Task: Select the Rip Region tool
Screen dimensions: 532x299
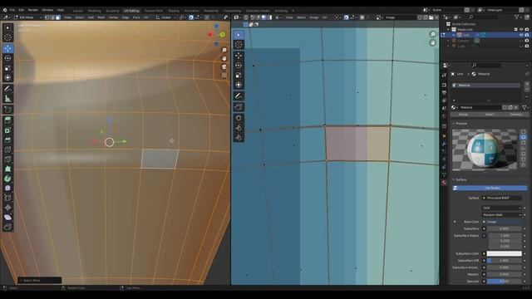Action: click(7, 227)
